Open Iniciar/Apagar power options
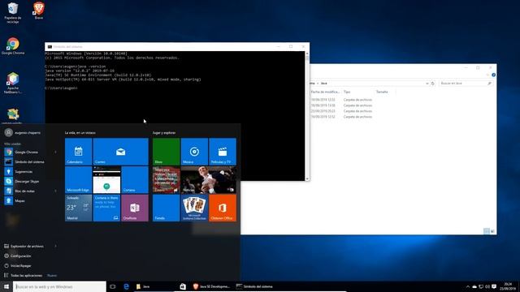Image resolution: width=520 pixels, height=292 pixels. (20, 265)
